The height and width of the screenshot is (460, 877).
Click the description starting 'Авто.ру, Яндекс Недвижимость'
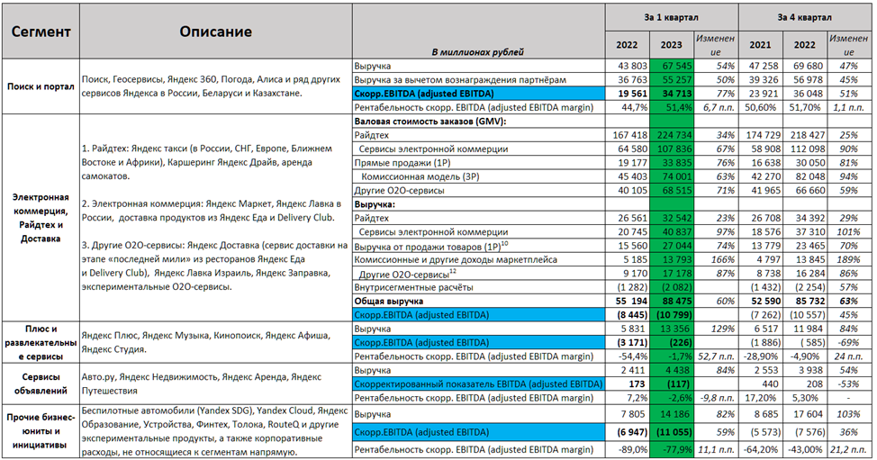point(216,384)
